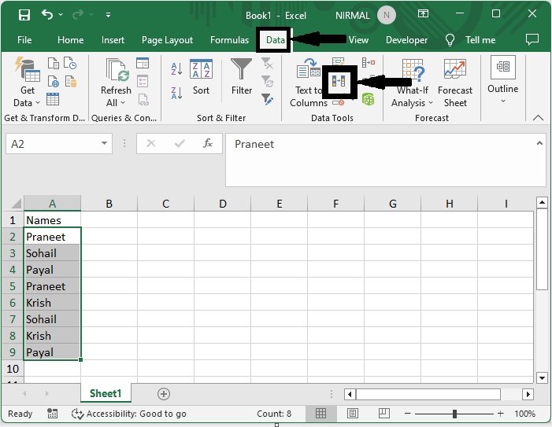Click the macro recording status icon
Viewport: 552px width, 427px height.
click(x=53, y=414)
